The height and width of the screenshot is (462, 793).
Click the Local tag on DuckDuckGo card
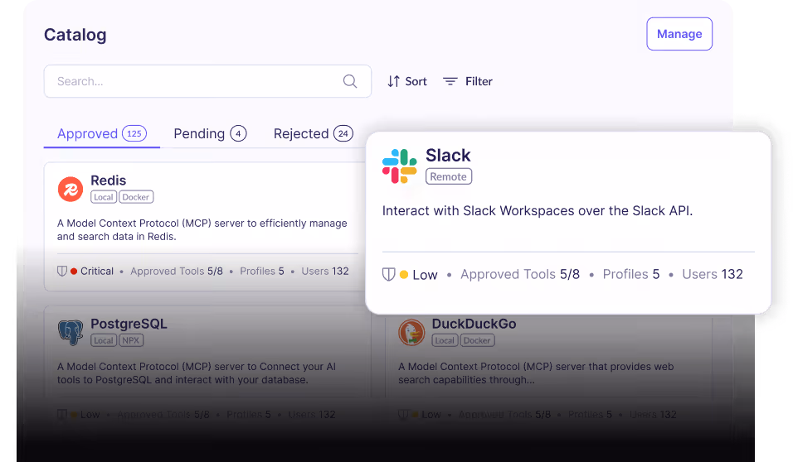[445, 340]
